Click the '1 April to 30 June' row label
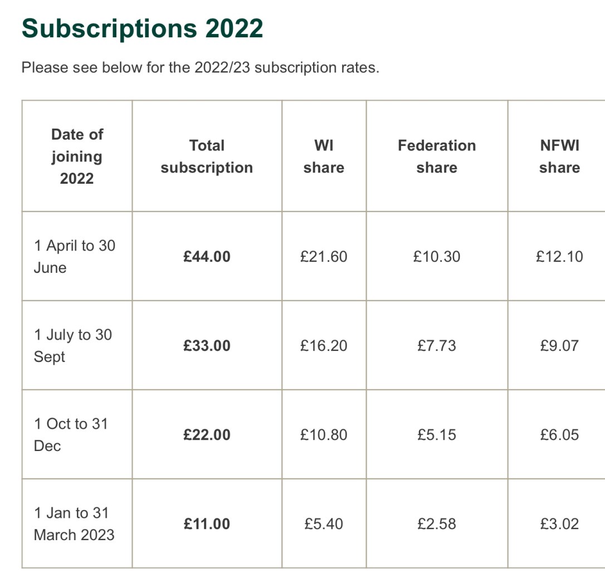Image resolution: width=605 pixels, height=583 pixels. point(75,257)
